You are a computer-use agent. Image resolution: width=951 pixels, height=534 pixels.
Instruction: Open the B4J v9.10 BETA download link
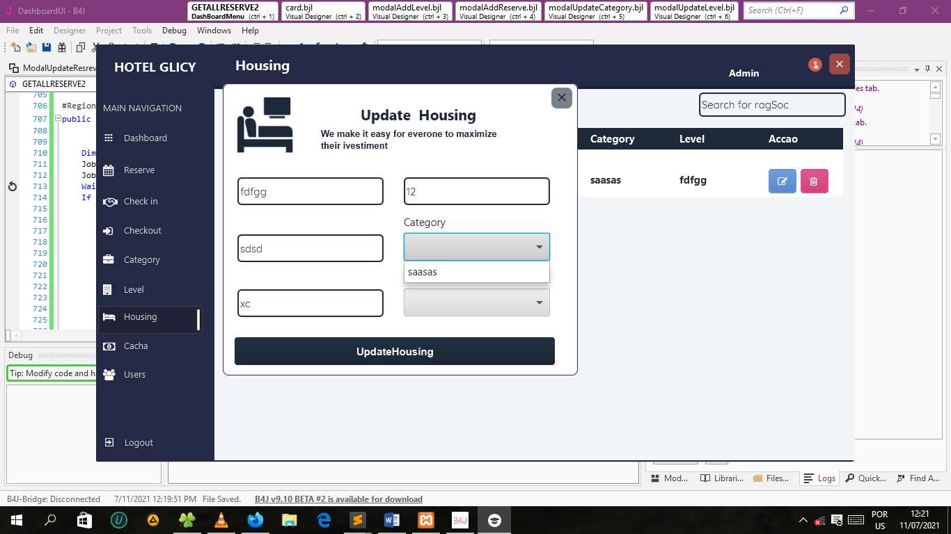click(338, 499)
